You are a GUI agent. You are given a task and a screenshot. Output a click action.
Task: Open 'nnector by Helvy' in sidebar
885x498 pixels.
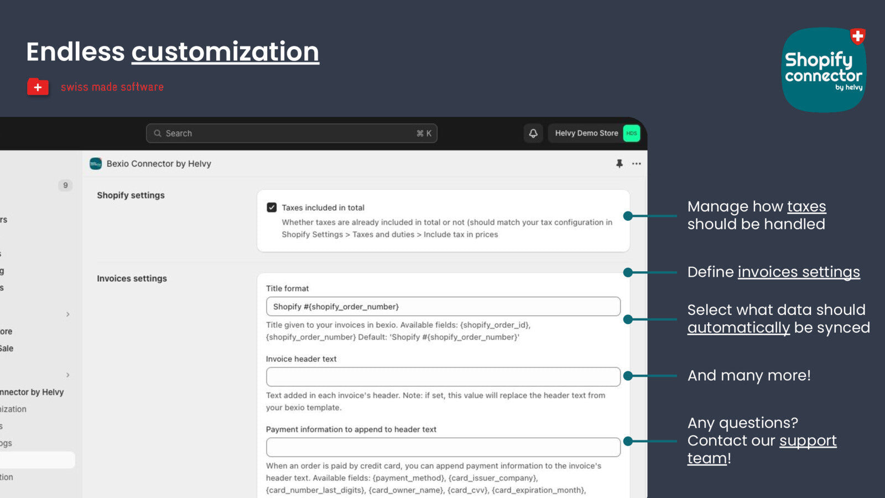[x=32, y=392]
